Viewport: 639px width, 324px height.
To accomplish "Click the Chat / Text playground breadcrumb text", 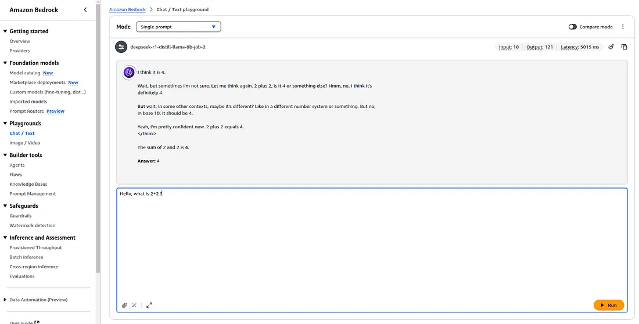I will [182, 9].
